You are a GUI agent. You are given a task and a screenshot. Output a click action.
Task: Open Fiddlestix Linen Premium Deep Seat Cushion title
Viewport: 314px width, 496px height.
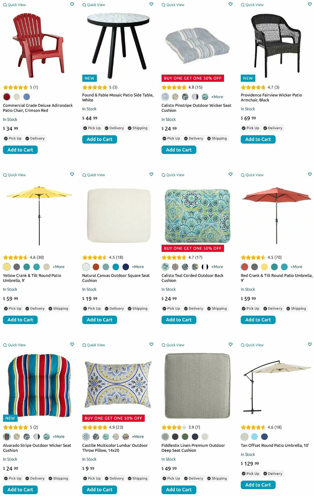tap(193, 448)
